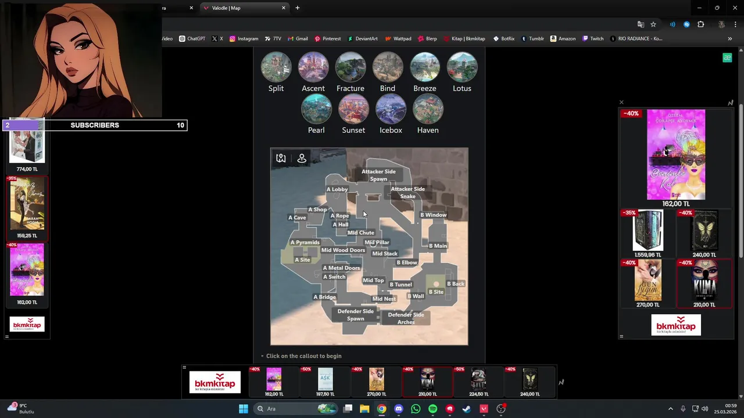Click the A Site callout

[x=302, y=260]
